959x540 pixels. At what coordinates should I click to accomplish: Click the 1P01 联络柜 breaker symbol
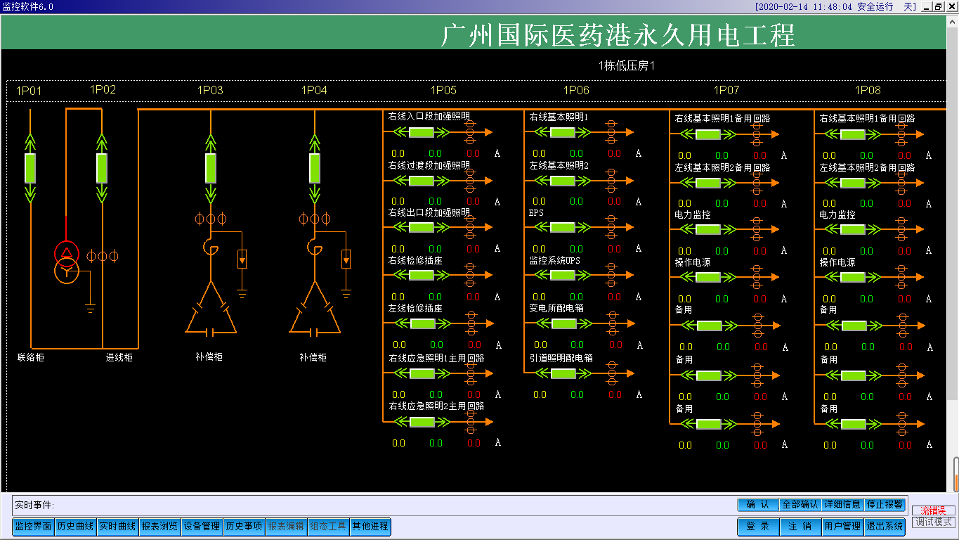pyautogui.click(x=30, y=167)
